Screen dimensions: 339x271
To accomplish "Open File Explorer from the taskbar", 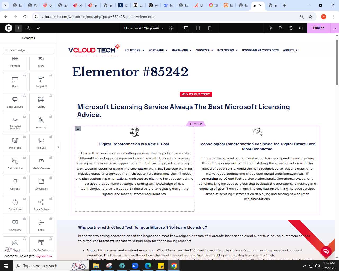I will click(96, 266).
